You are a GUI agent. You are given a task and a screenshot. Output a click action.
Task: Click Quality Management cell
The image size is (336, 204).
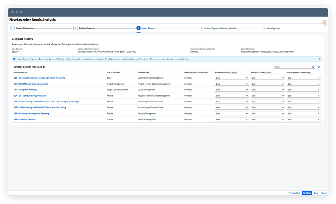tap(146, 90)
